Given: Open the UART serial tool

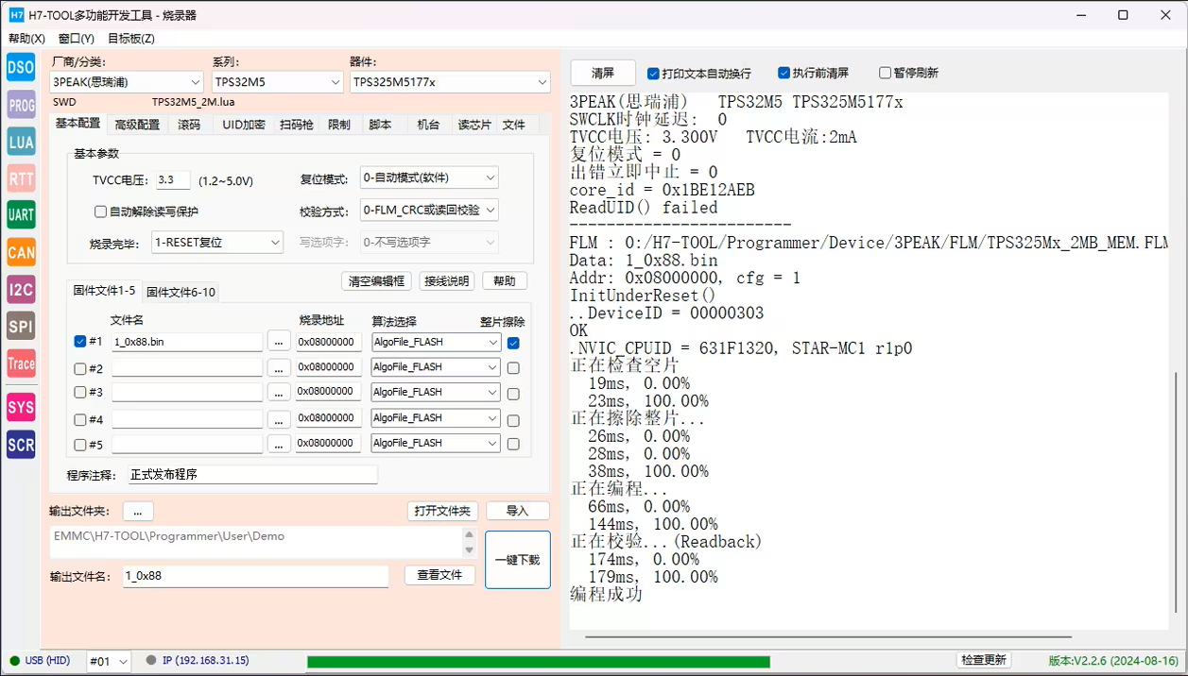Looking at the screenshot, I should 21,215.
